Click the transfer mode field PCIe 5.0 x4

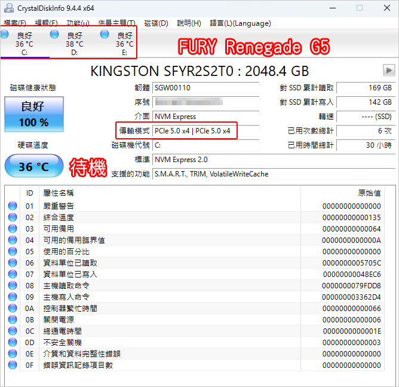click(x=205, y=131)
